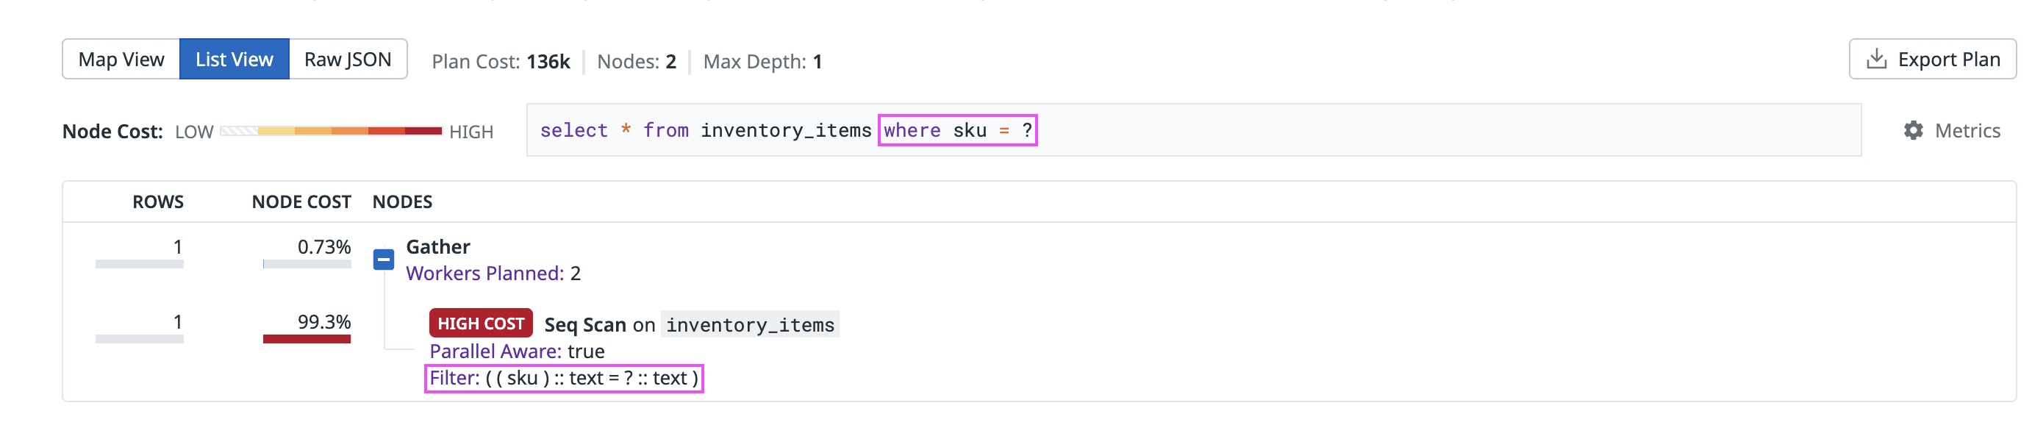Click the Max Depth stat
The image size is (2032, 425).
764,61
